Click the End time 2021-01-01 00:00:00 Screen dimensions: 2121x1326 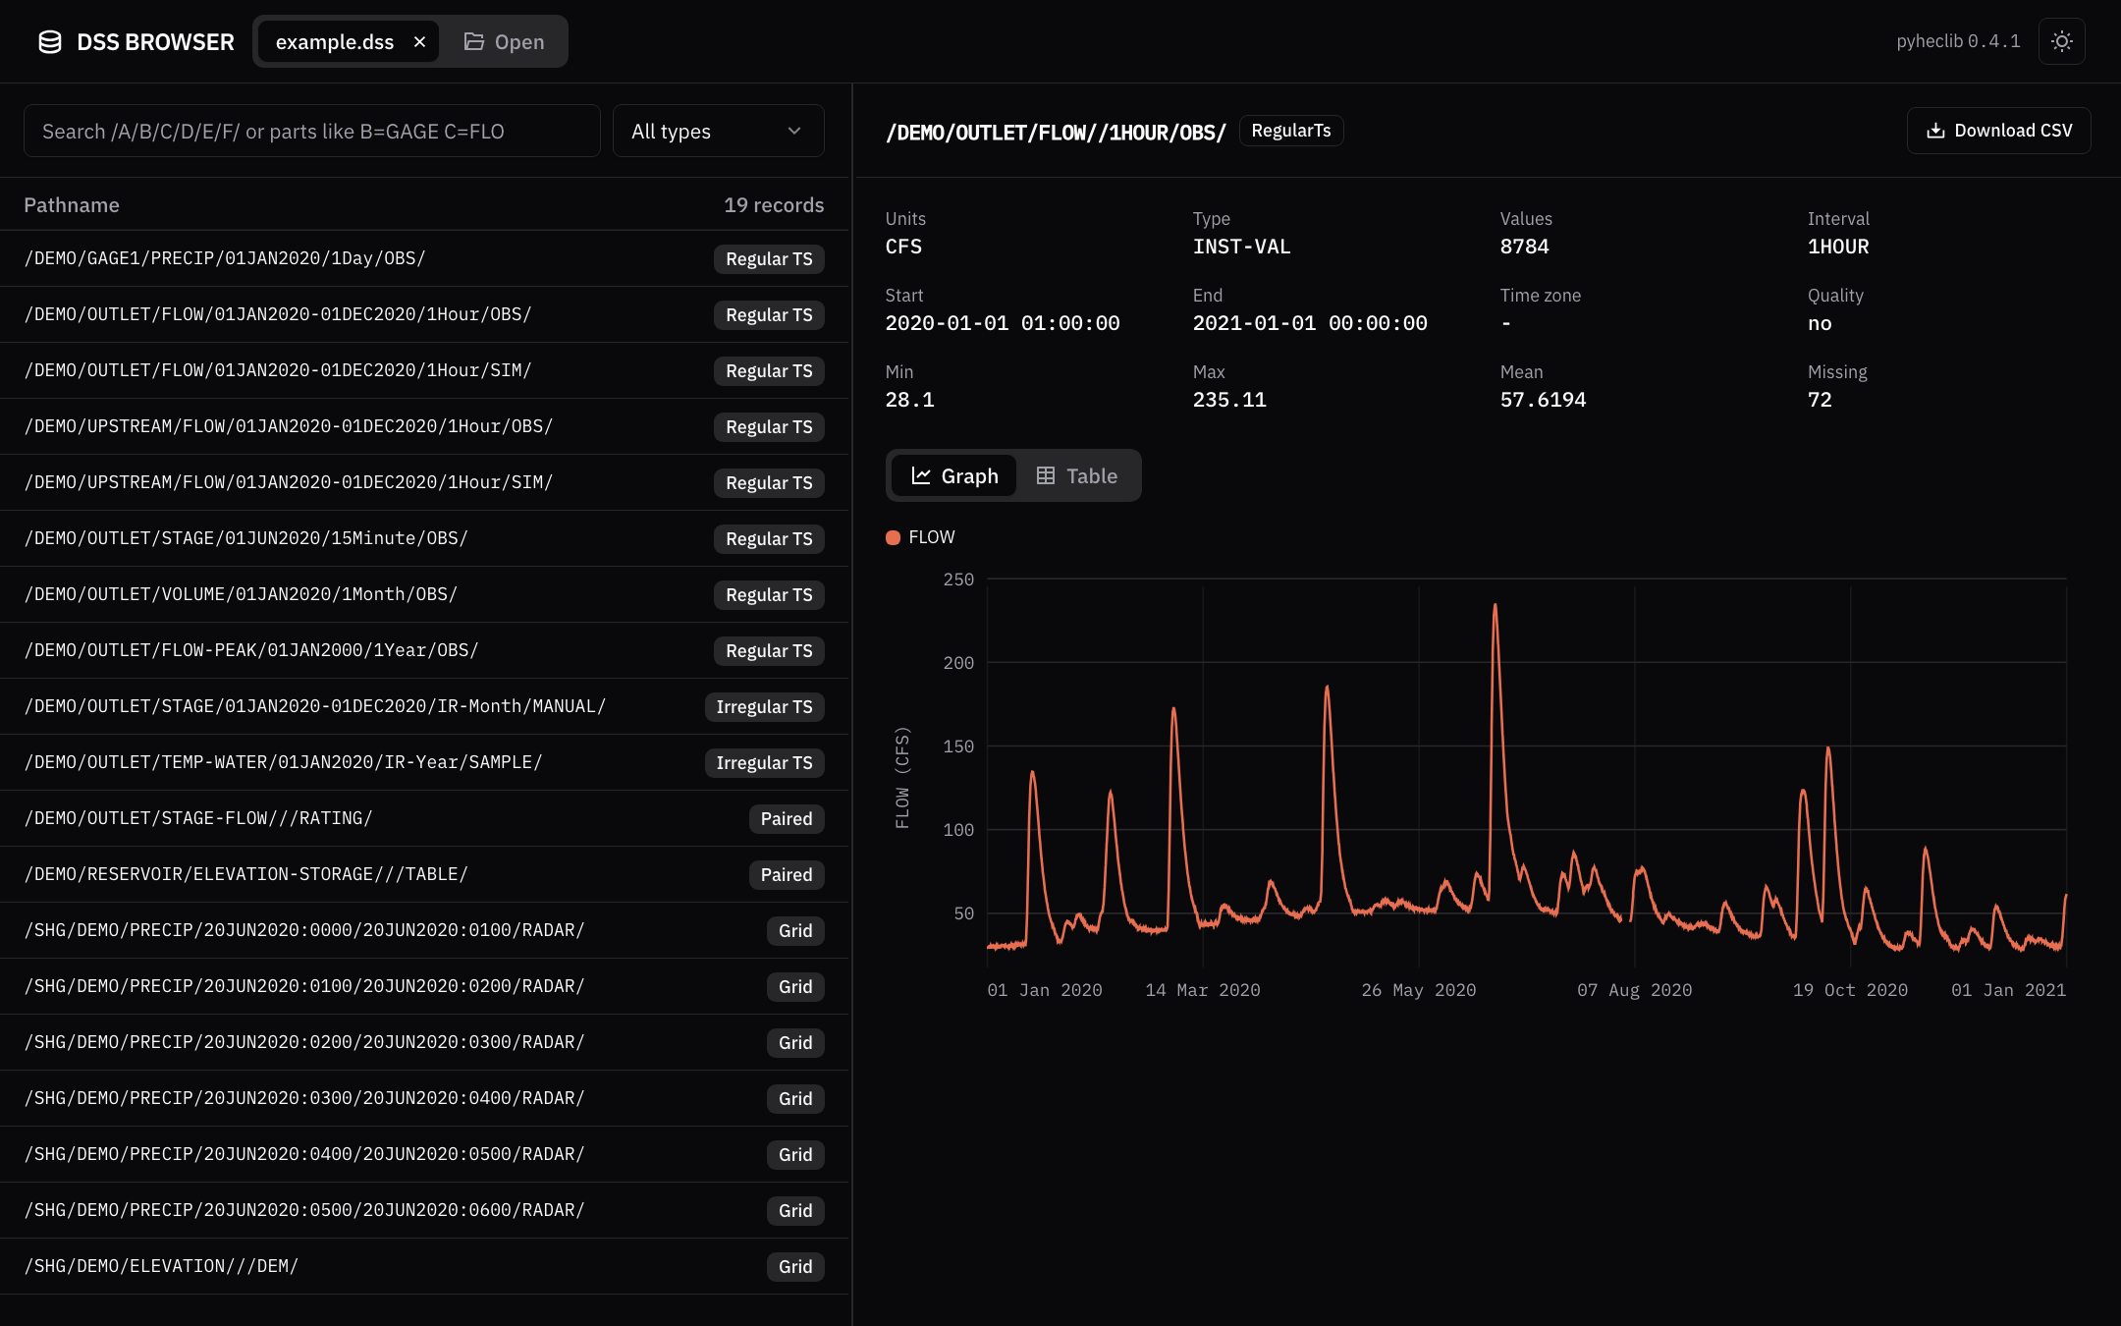point(1310,323)
